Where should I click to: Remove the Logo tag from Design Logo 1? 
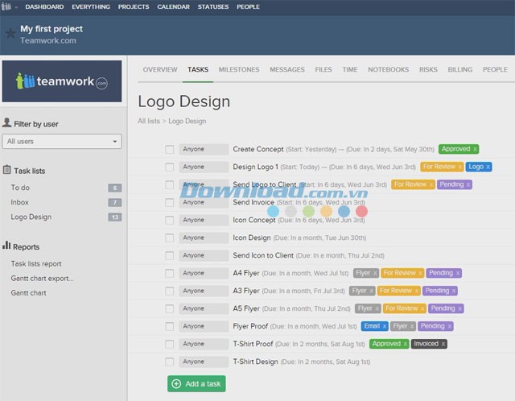click(488, 167)
